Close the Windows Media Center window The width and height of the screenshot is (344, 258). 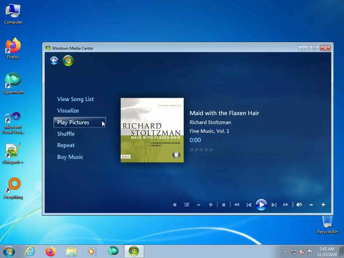pos(325,48)
